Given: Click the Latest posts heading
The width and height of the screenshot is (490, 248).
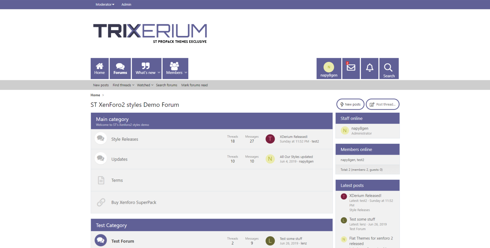Looking at the screenshot, I should pyautogui.click(x=352, y=186).
